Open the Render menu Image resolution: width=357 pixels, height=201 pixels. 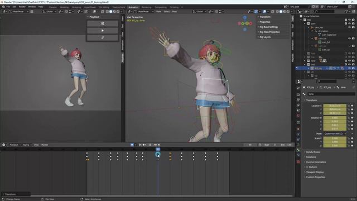[x=22, y=7]
